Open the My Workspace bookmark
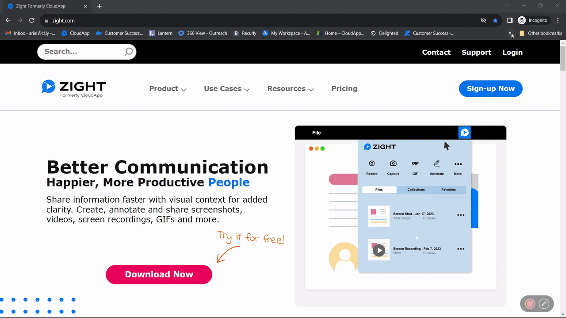Screen dimensions: 566x318 click(x=287, y=33)
